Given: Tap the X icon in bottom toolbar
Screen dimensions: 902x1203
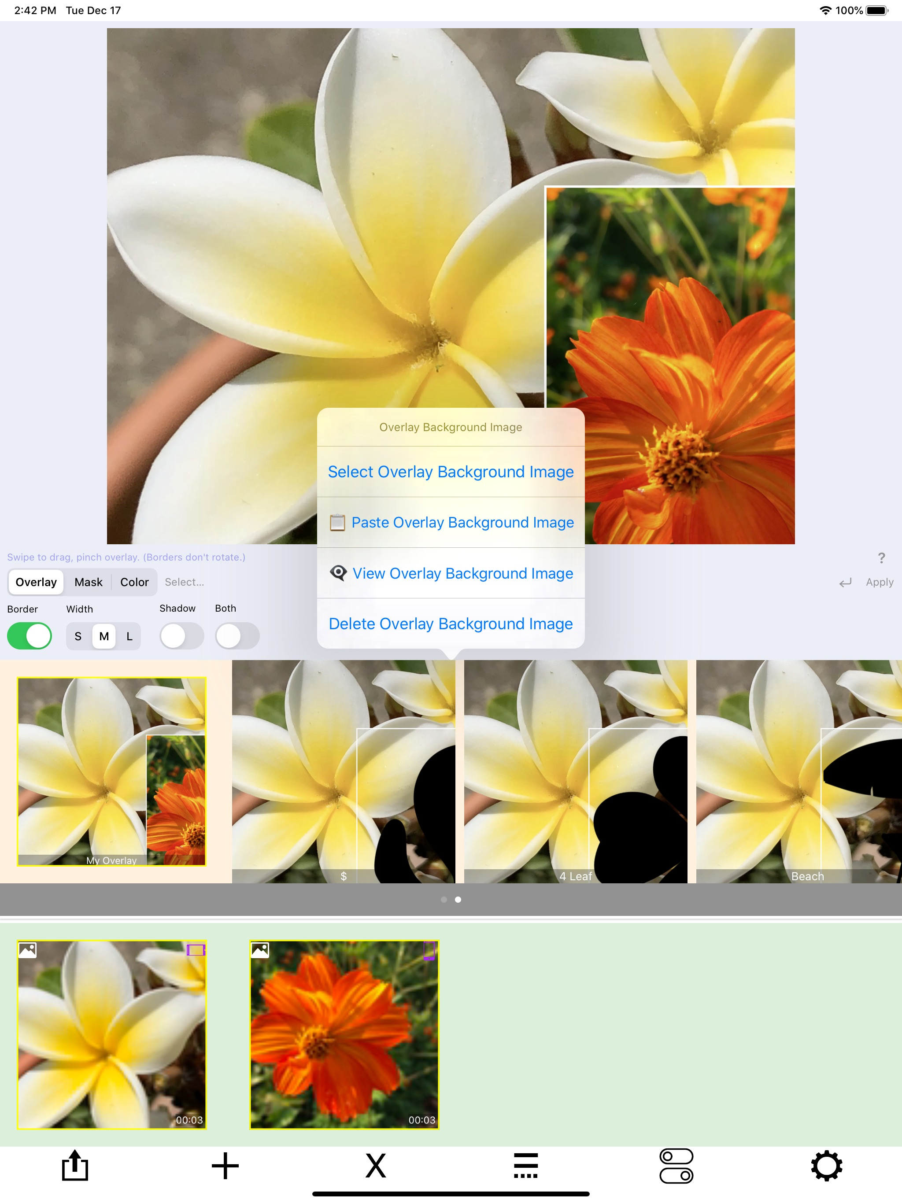Looking at the screenshot, I should tap(375, 1166).
